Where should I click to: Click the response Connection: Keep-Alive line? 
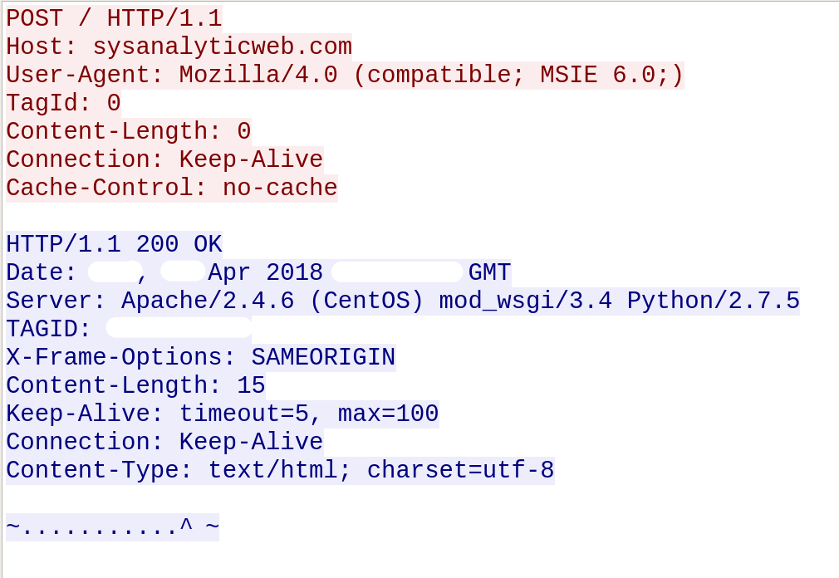point(164,442)
